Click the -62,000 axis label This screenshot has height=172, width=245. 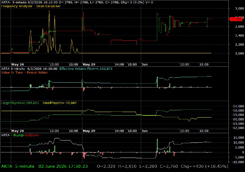238,128
